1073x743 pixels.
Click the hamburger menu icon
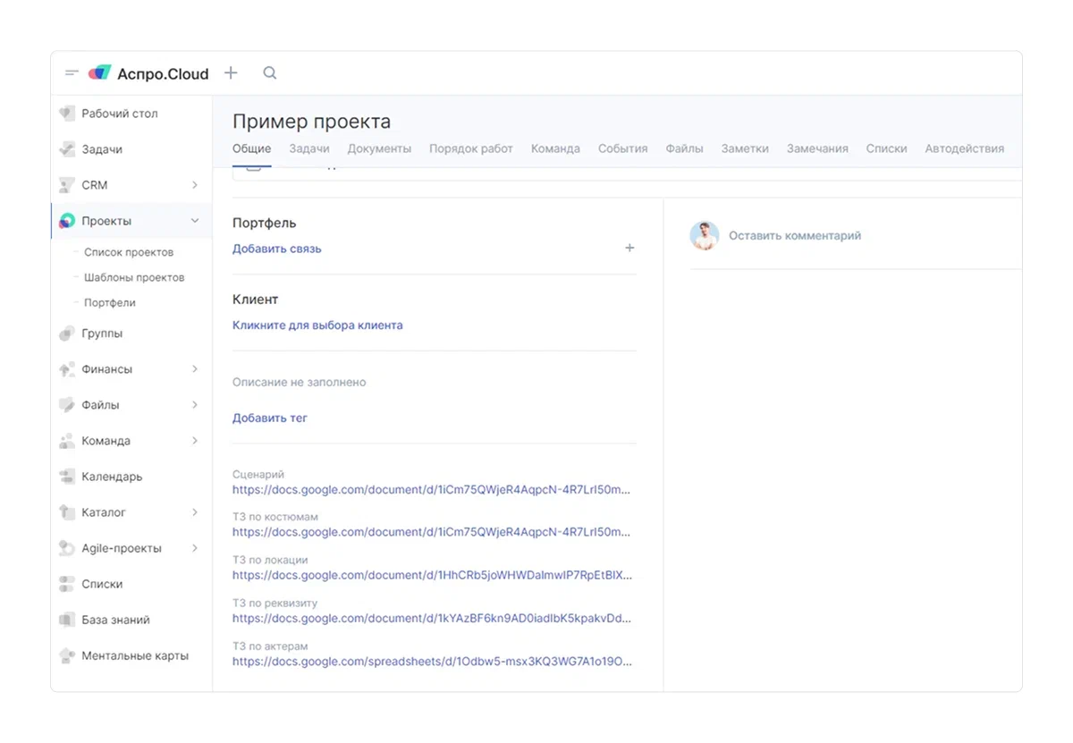coord(72,73)
